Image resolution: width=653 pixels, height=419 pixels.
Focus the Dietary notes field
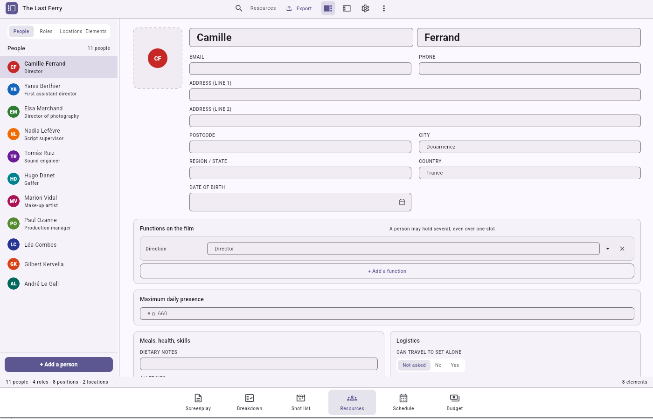(259, 364)
